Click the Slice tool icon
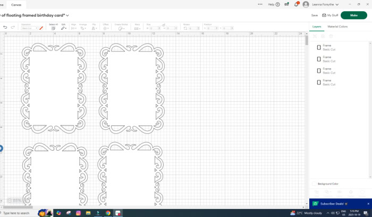 317,192
